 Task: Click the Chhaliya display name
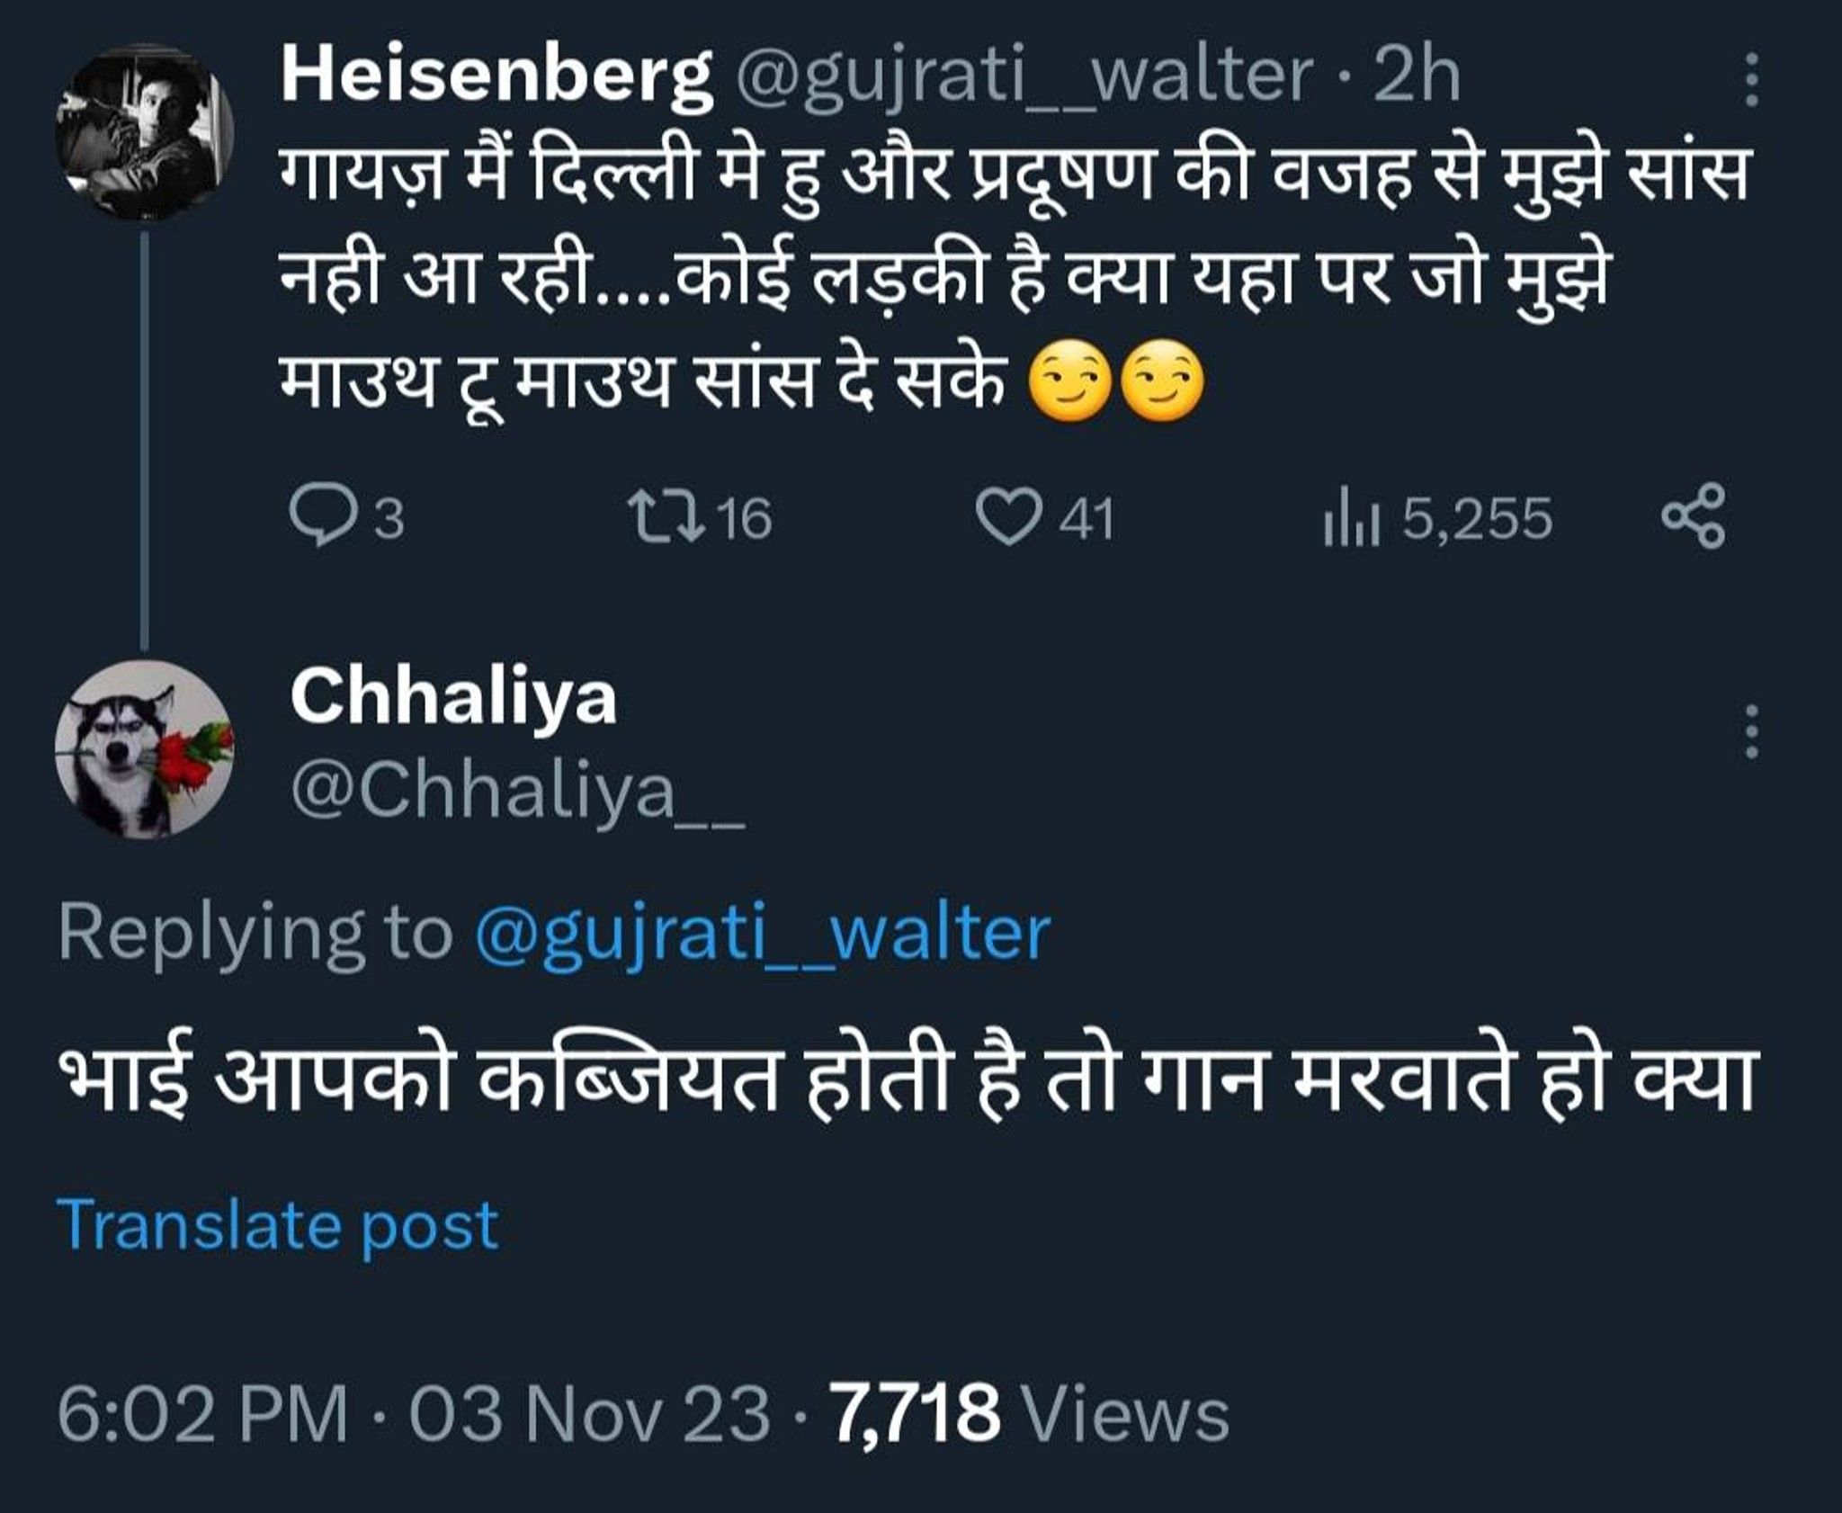point(453,698)
